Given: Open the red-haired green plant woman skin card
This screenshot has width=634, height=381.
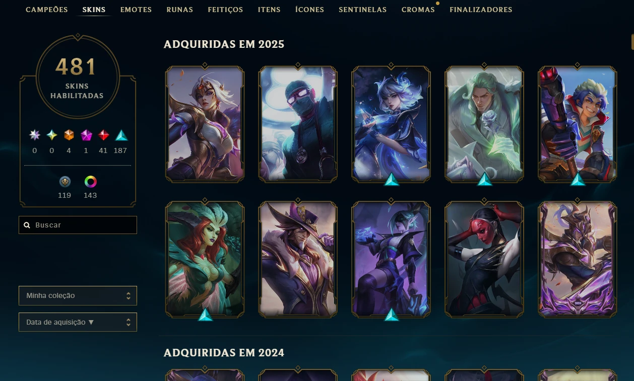Looking at the screenshot, I should (205, 259).
